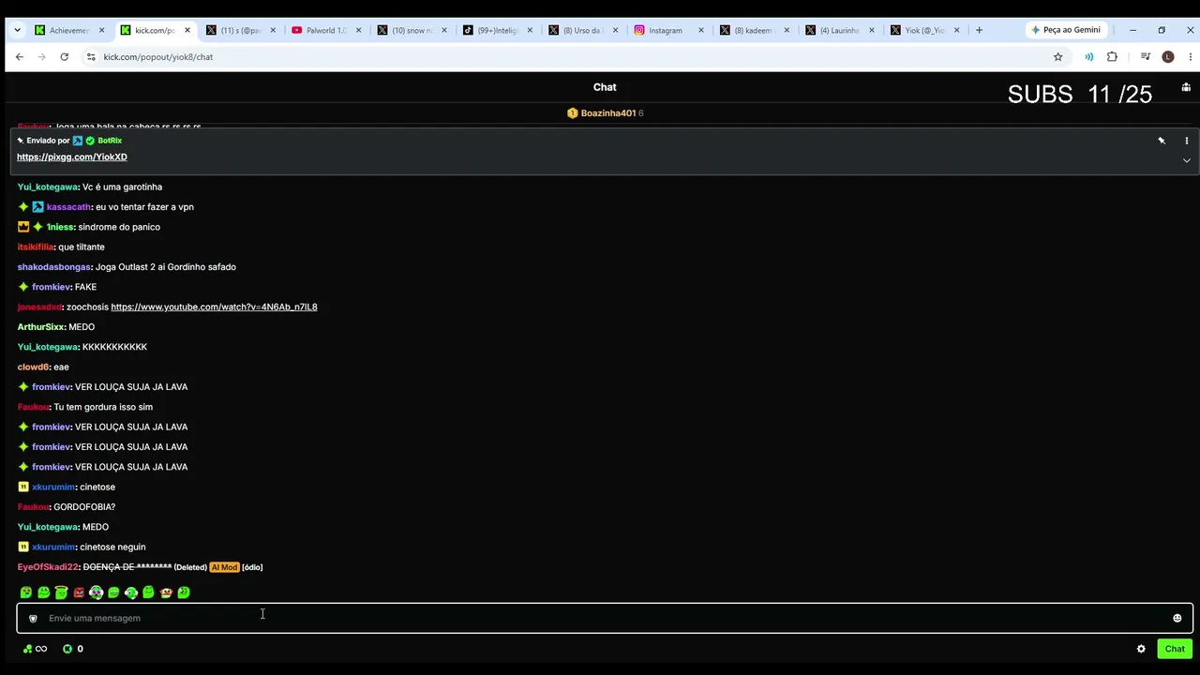Click message 'GORDOFOBIA?'
Image resolution: width=1200 pixels, height=675 pixels.
click(x=84, y=507)
